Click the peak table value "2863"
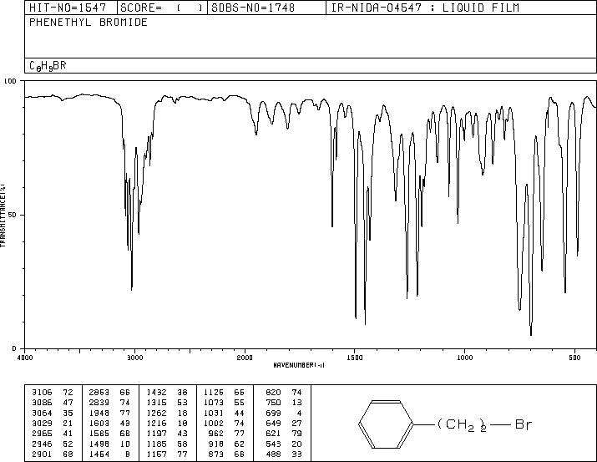597x462 pixels. (99, 393)
